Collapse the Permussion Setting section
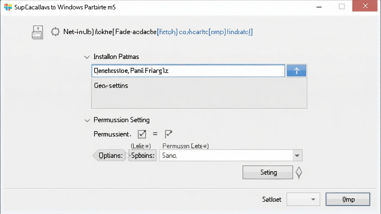The height and width of the screenshot is (214, 381). click(x=87, y=120)
